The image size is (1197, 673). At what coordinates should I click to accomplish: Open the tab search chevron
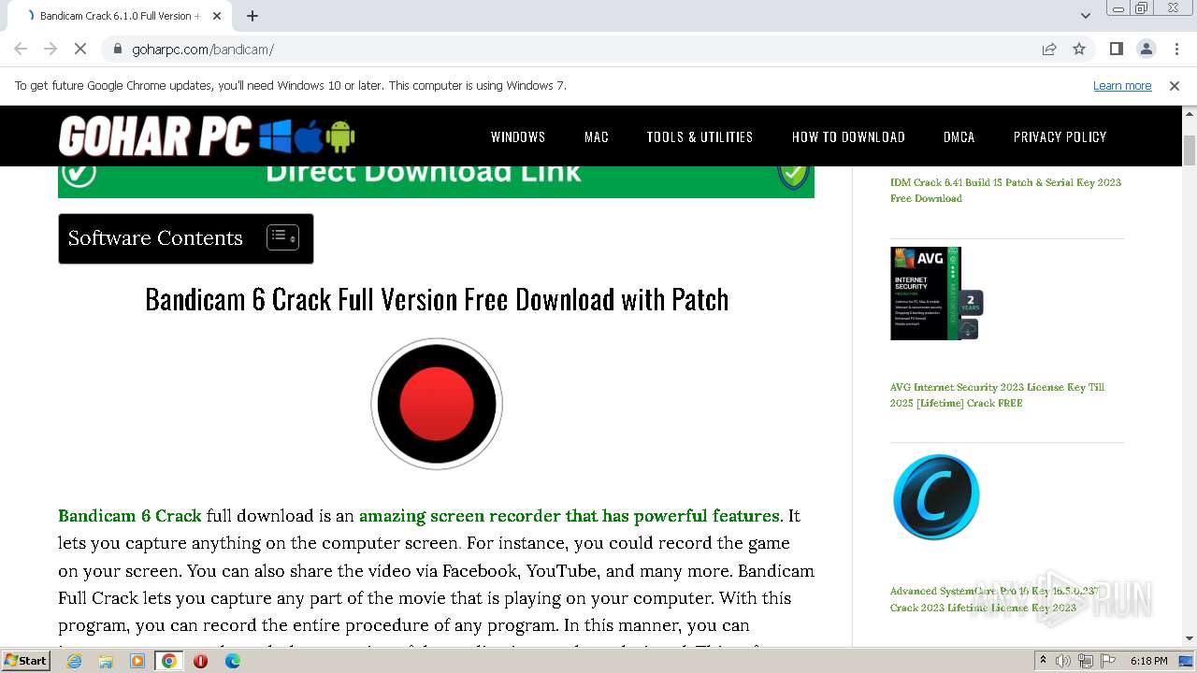pos(1085,16)
